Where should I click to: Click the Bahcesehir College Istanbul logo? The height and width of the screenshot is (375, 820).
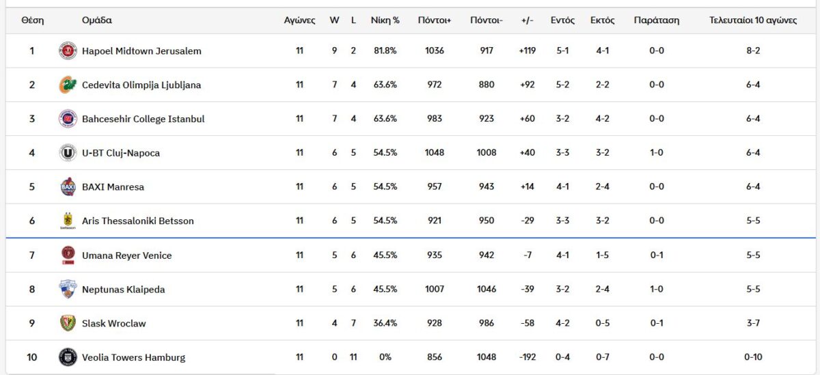click(68, 119)
